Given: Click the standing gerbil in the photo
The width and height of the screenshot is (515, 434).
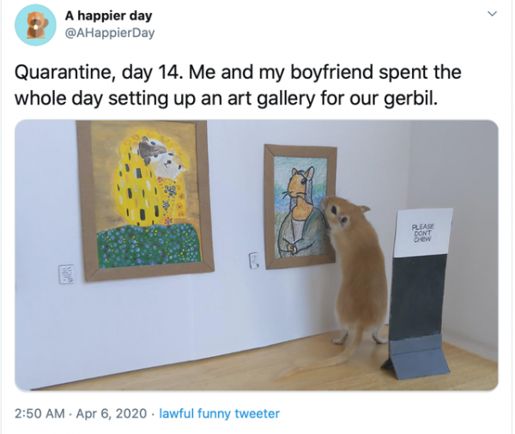Looking at the screenshot, I should [353, 273].
